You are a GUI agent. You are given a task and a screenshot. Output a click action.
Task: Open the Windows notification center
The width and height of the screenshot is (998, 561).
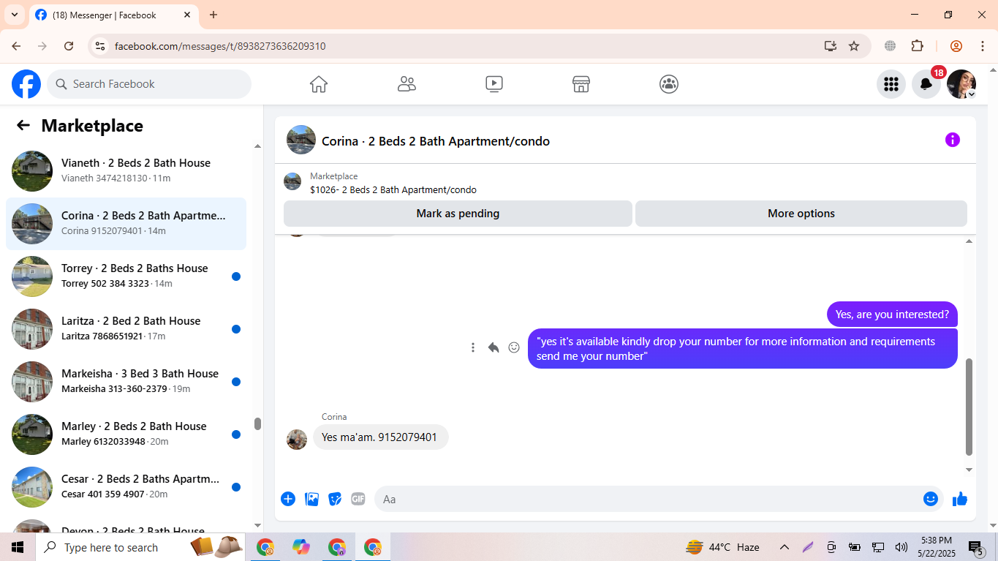click(976, 547)
